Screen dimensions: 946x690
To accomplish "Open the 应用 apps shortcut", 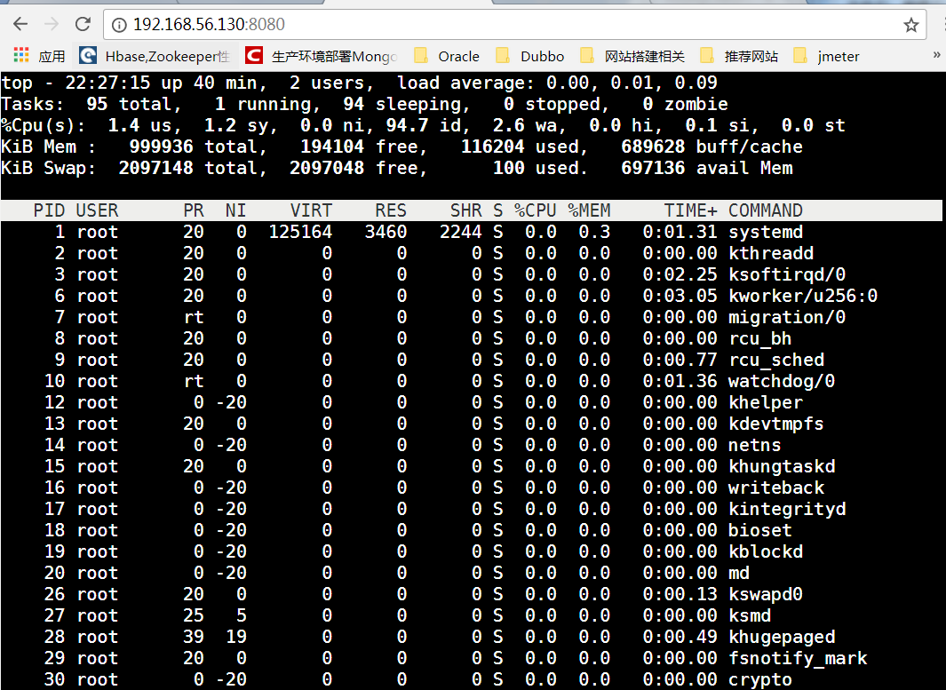I will (40, 56).
